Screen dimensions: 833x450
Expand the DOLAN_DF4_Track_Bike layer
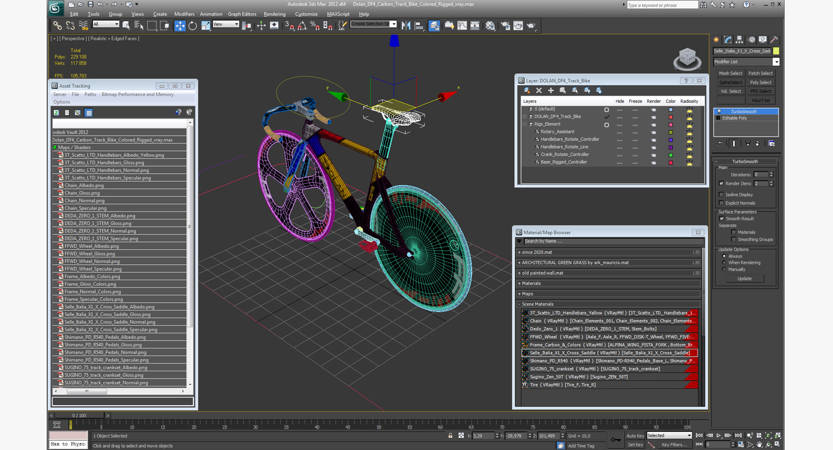[x=525, y=116]
